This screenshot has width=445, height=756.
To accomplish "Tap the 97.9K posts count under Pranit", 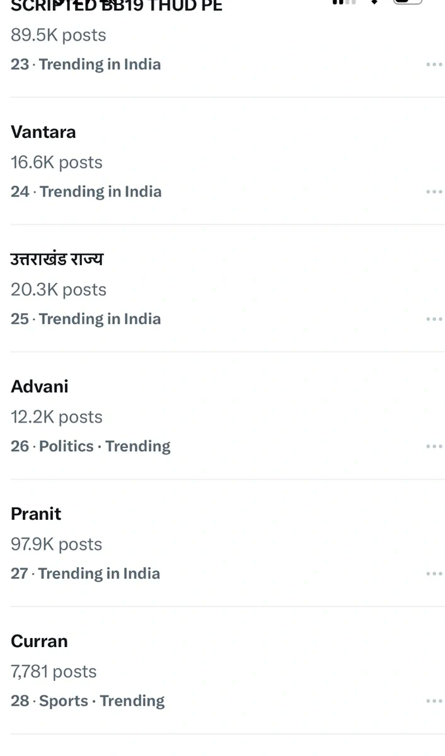I will pos(56,544).
